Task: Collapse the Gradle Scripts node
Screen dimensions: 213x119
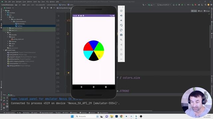Action: 4,50
